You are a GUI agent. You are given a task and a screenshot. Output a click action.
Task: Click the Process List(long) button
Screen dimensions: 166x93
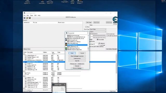click(77, 68)
